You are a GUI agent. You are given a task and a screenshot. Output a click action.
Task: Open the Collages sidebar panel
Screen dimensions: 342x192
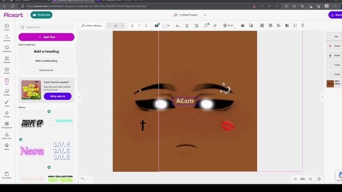(x=7, y=60)
